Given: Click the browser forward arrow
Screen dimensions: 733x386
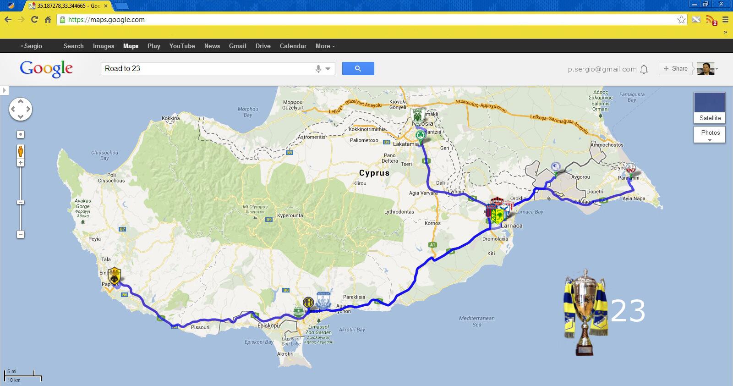Looking at the screenshot, I should (x=21, y=19).
